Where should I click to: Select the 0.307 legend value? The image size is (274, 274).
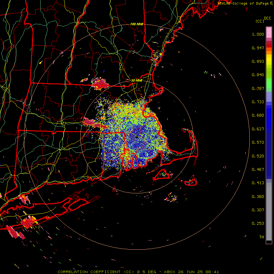tap(258, 210)
